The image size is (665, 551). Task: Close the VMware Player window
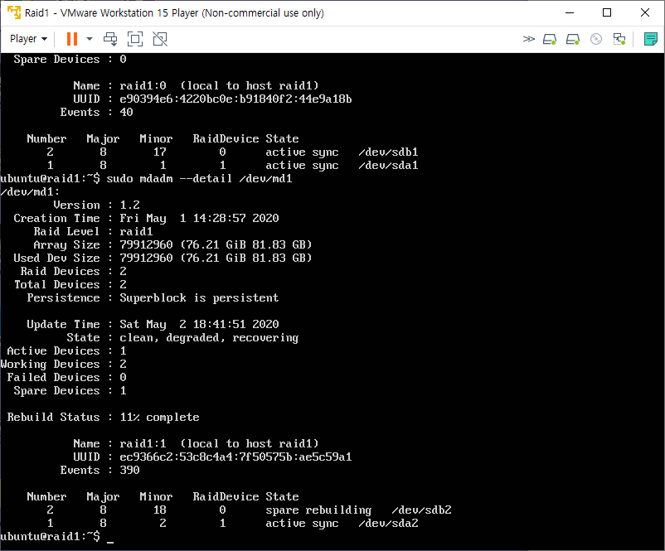645,12
